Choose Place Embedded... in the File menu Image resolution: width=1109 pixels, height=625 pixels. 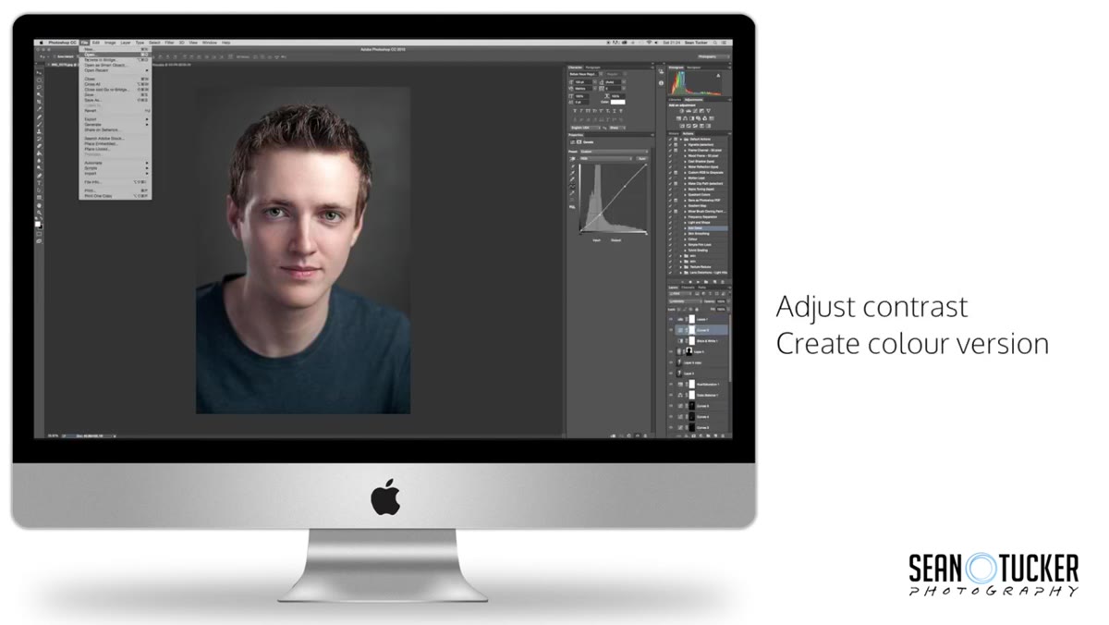(x=116, y=143)
